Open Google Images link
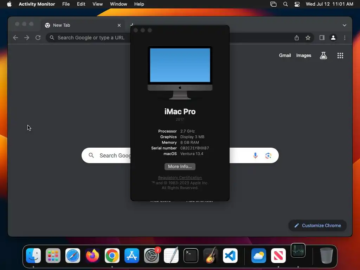 (303, 55)
